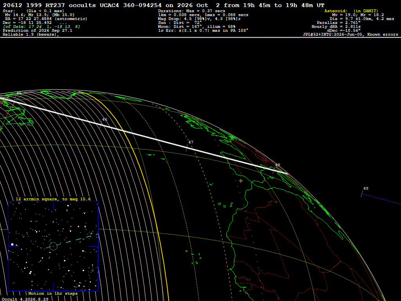Select the "Prediction of 2026 Sep 27.1" line
Viewport: 401px width, 301px height.
coord(37,31)
